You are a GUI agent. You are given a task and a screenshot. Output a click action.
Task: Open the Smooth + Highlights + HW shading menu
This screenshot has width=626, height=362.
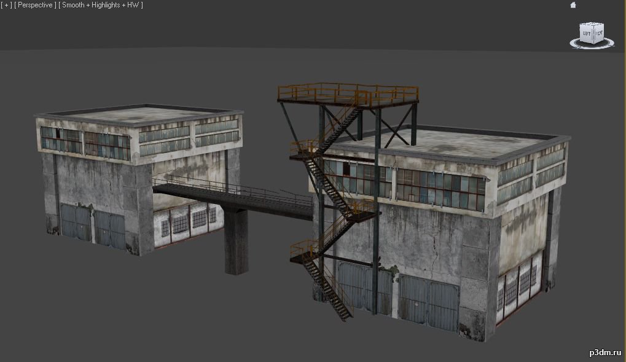(101, 5)
